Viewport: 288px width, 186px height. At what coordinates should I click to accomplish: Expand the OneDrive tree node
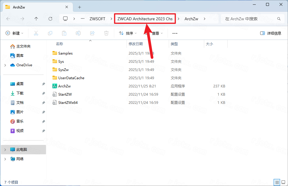pos(5,65)
